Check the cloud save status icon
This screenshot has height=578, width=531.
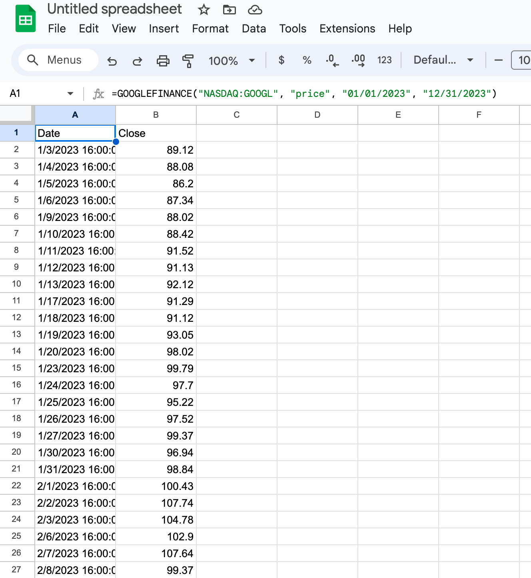[x=255, y=10]
